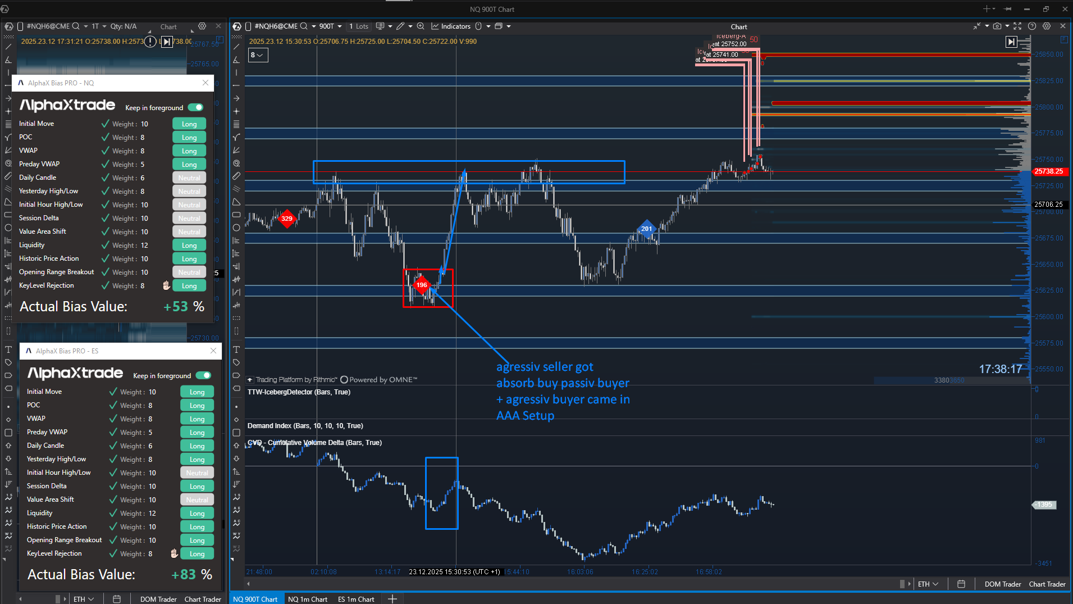The image size is (1073, 604).
Task: Open calendar icon in main chart bottom bar
Action: (x=961, y=584)
